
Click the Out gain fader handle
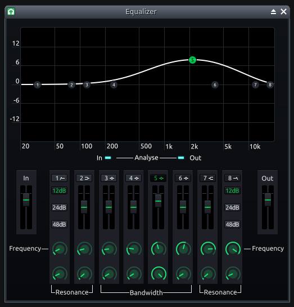click(x=268, y=200)
